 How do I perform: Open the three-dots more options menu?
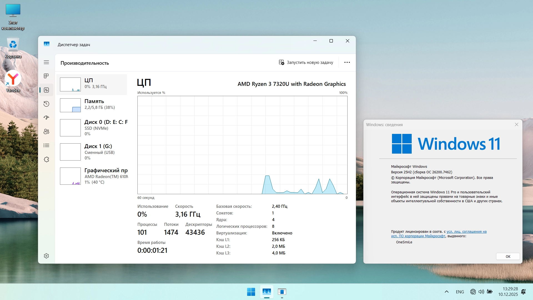pyautogui.click(x=347, y=62)
